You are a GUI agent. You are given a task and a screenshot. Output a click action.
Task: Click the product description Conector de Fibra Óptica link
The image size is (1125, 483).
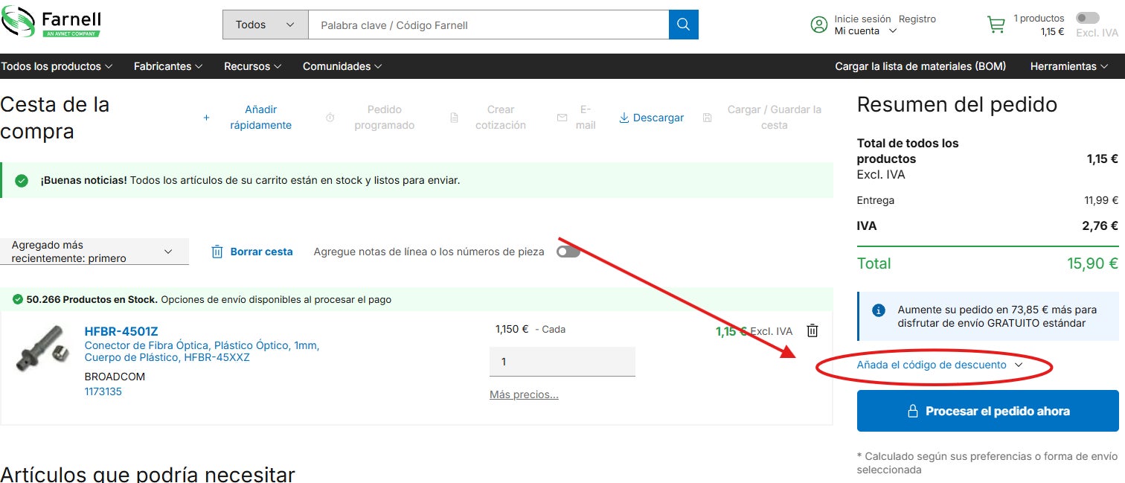tap(202, 351)
